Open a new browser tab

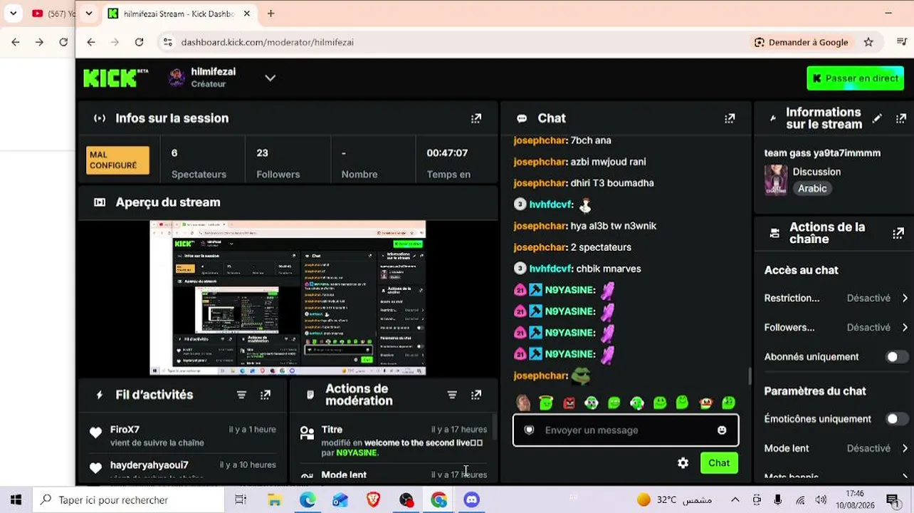[270, 14]
